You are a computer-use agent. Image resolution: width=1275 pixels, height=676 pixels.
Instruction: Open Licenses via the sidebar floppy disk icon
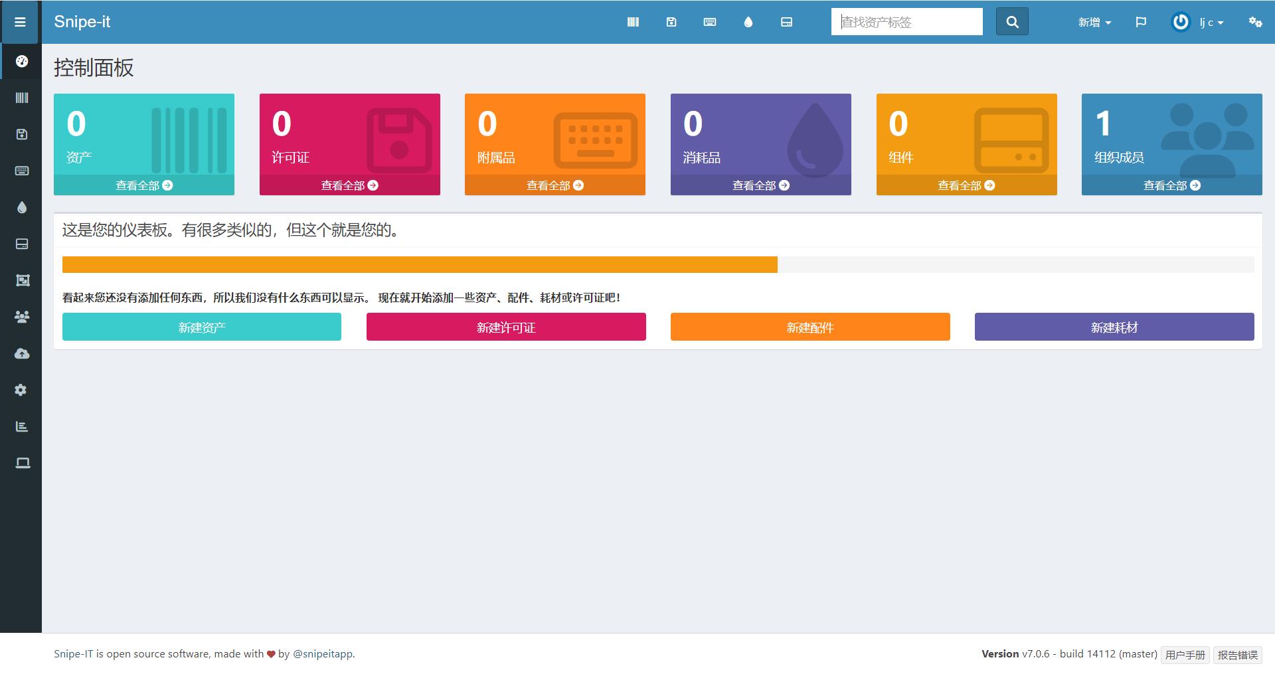click(22, 134)
